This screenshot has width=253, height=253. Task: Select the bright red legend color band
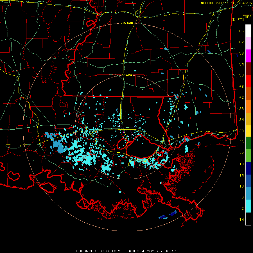tap(248, 81)
